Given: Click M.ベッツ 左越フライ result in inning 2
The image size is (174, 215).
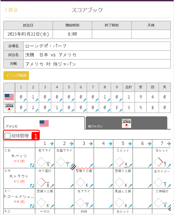Looking at the screenshot, I should coord(64,151).
